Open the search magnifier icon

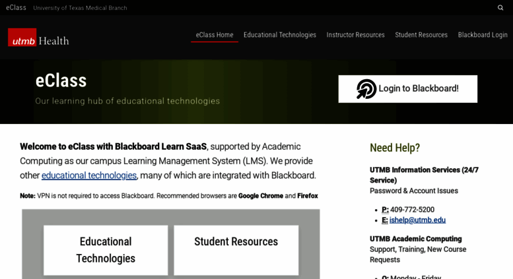coord(500,7)
